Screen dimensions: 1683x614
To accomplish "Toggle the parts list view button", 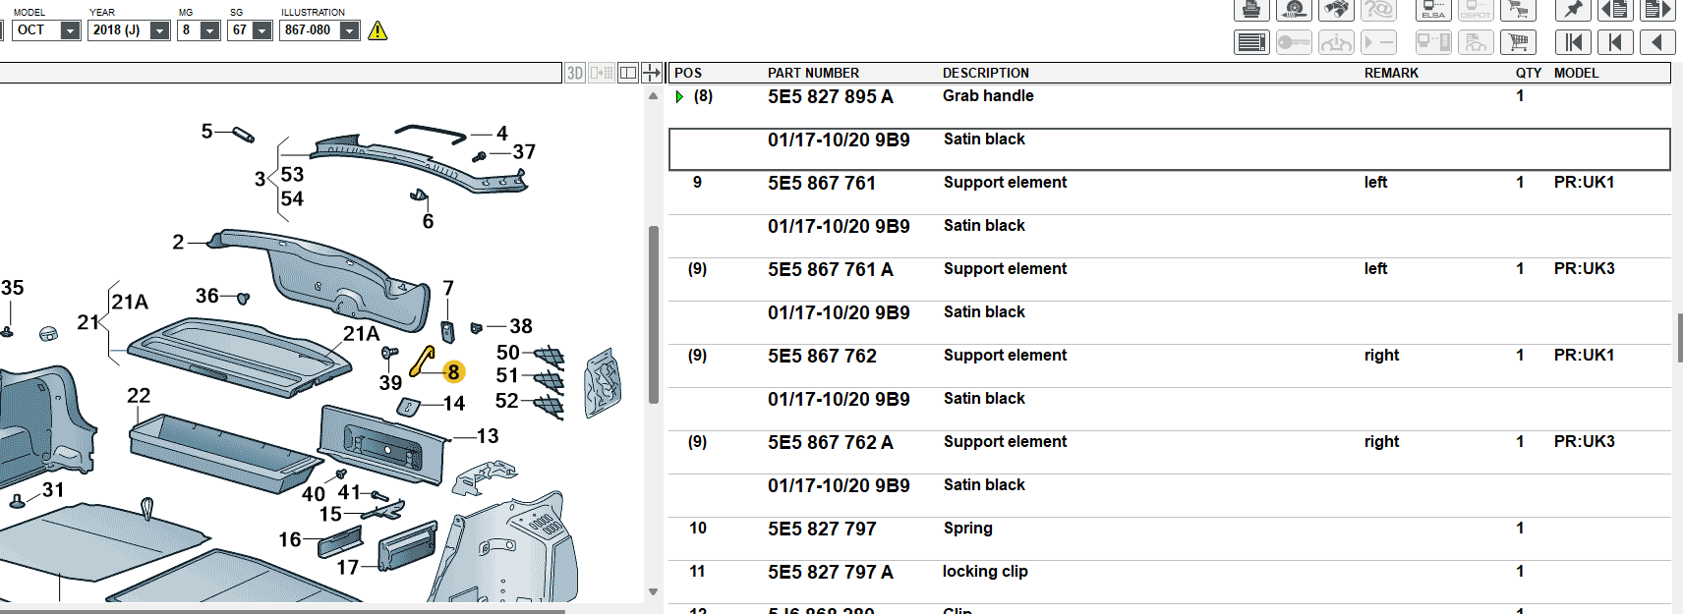I will [x=1251, y=42].
